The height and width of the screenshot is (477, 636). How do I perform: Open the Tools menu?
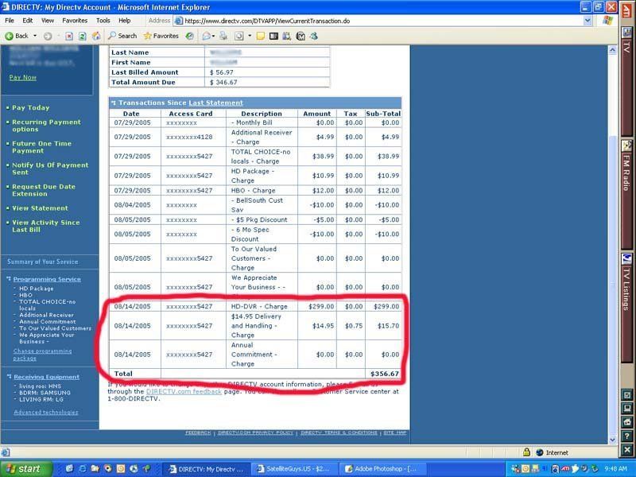[103, 21]
